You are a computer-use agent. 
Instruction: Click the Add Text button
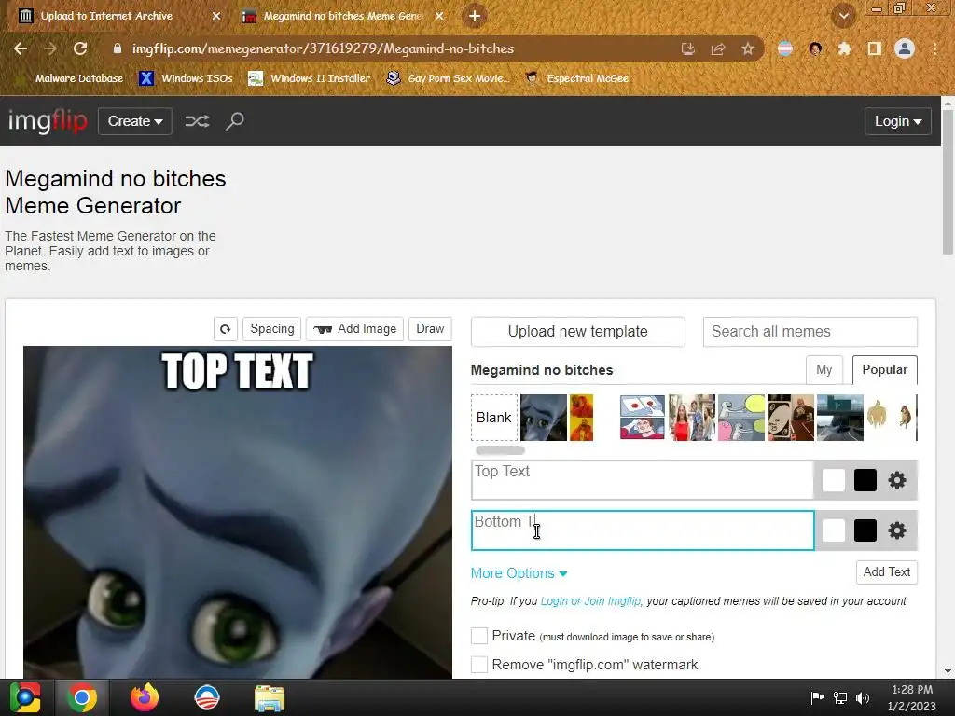(886, 572)
